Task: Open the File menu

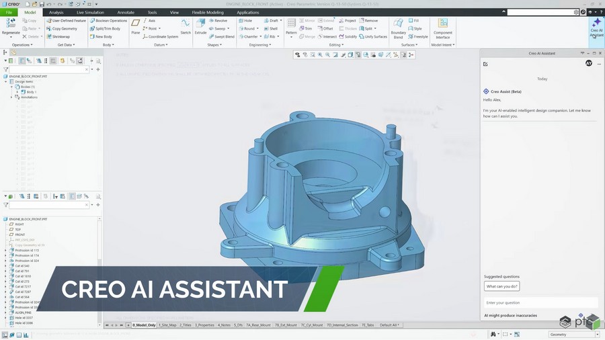Action: point(9,12)
